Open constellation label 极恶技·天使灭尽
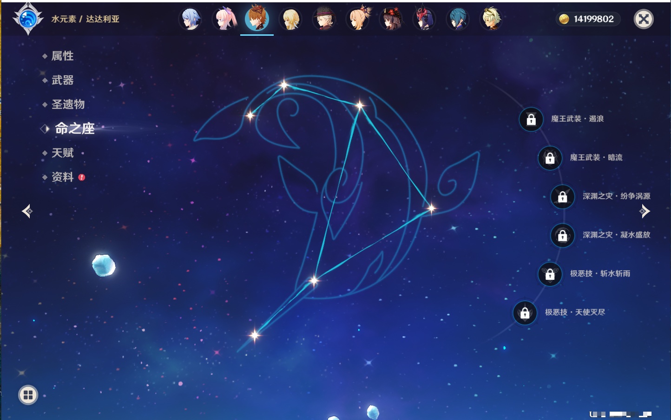 (575, 312)
